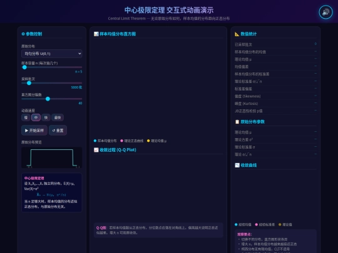Set animation speed to 慢
Screen dimensions: 338x253
pos(26,117)
